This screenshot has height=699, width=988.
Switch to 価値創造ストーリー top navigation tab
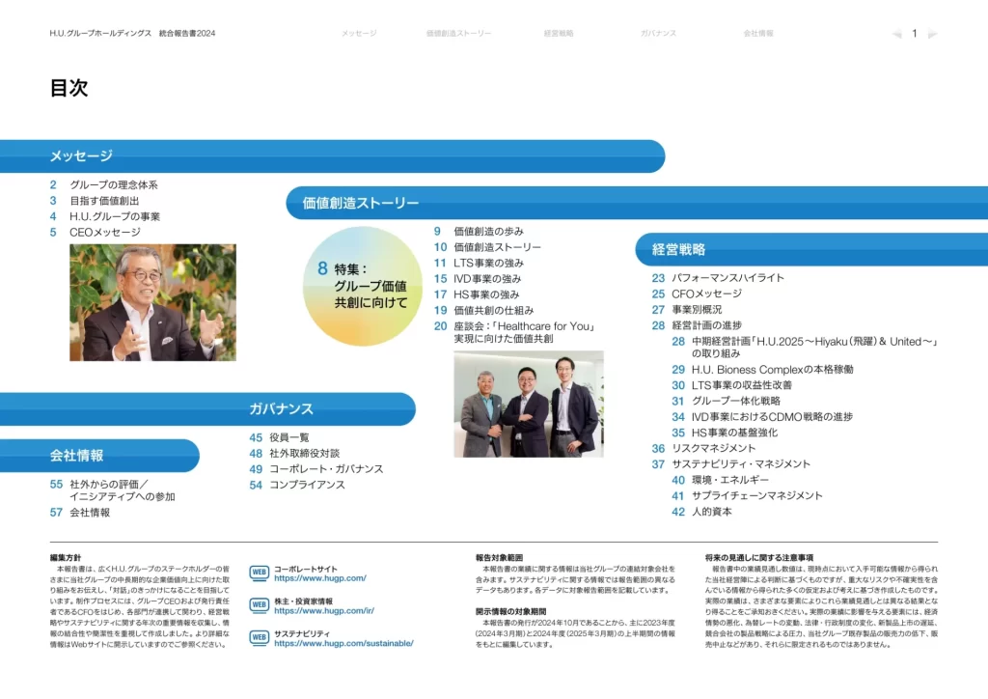[x=458, y=34]
